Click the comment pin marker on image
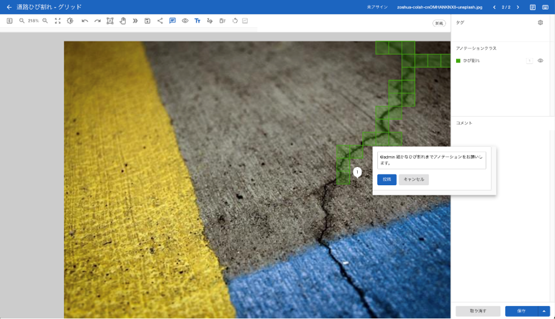The width and height of the screenshot is (555, 319). coord(358,172)
